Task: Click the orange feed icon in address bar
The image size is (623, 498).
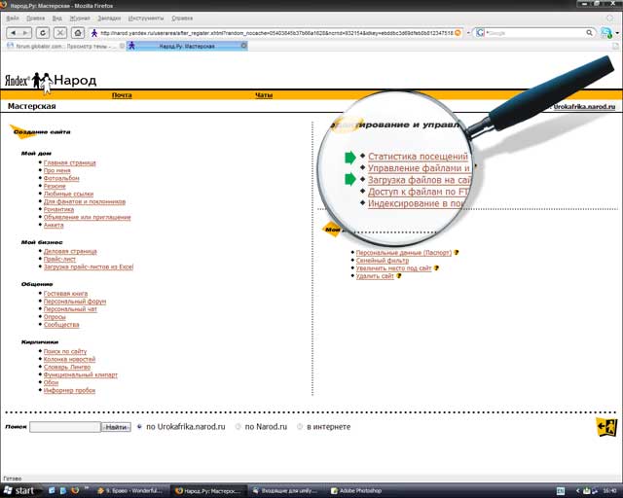Action: [x=458, y=33]
